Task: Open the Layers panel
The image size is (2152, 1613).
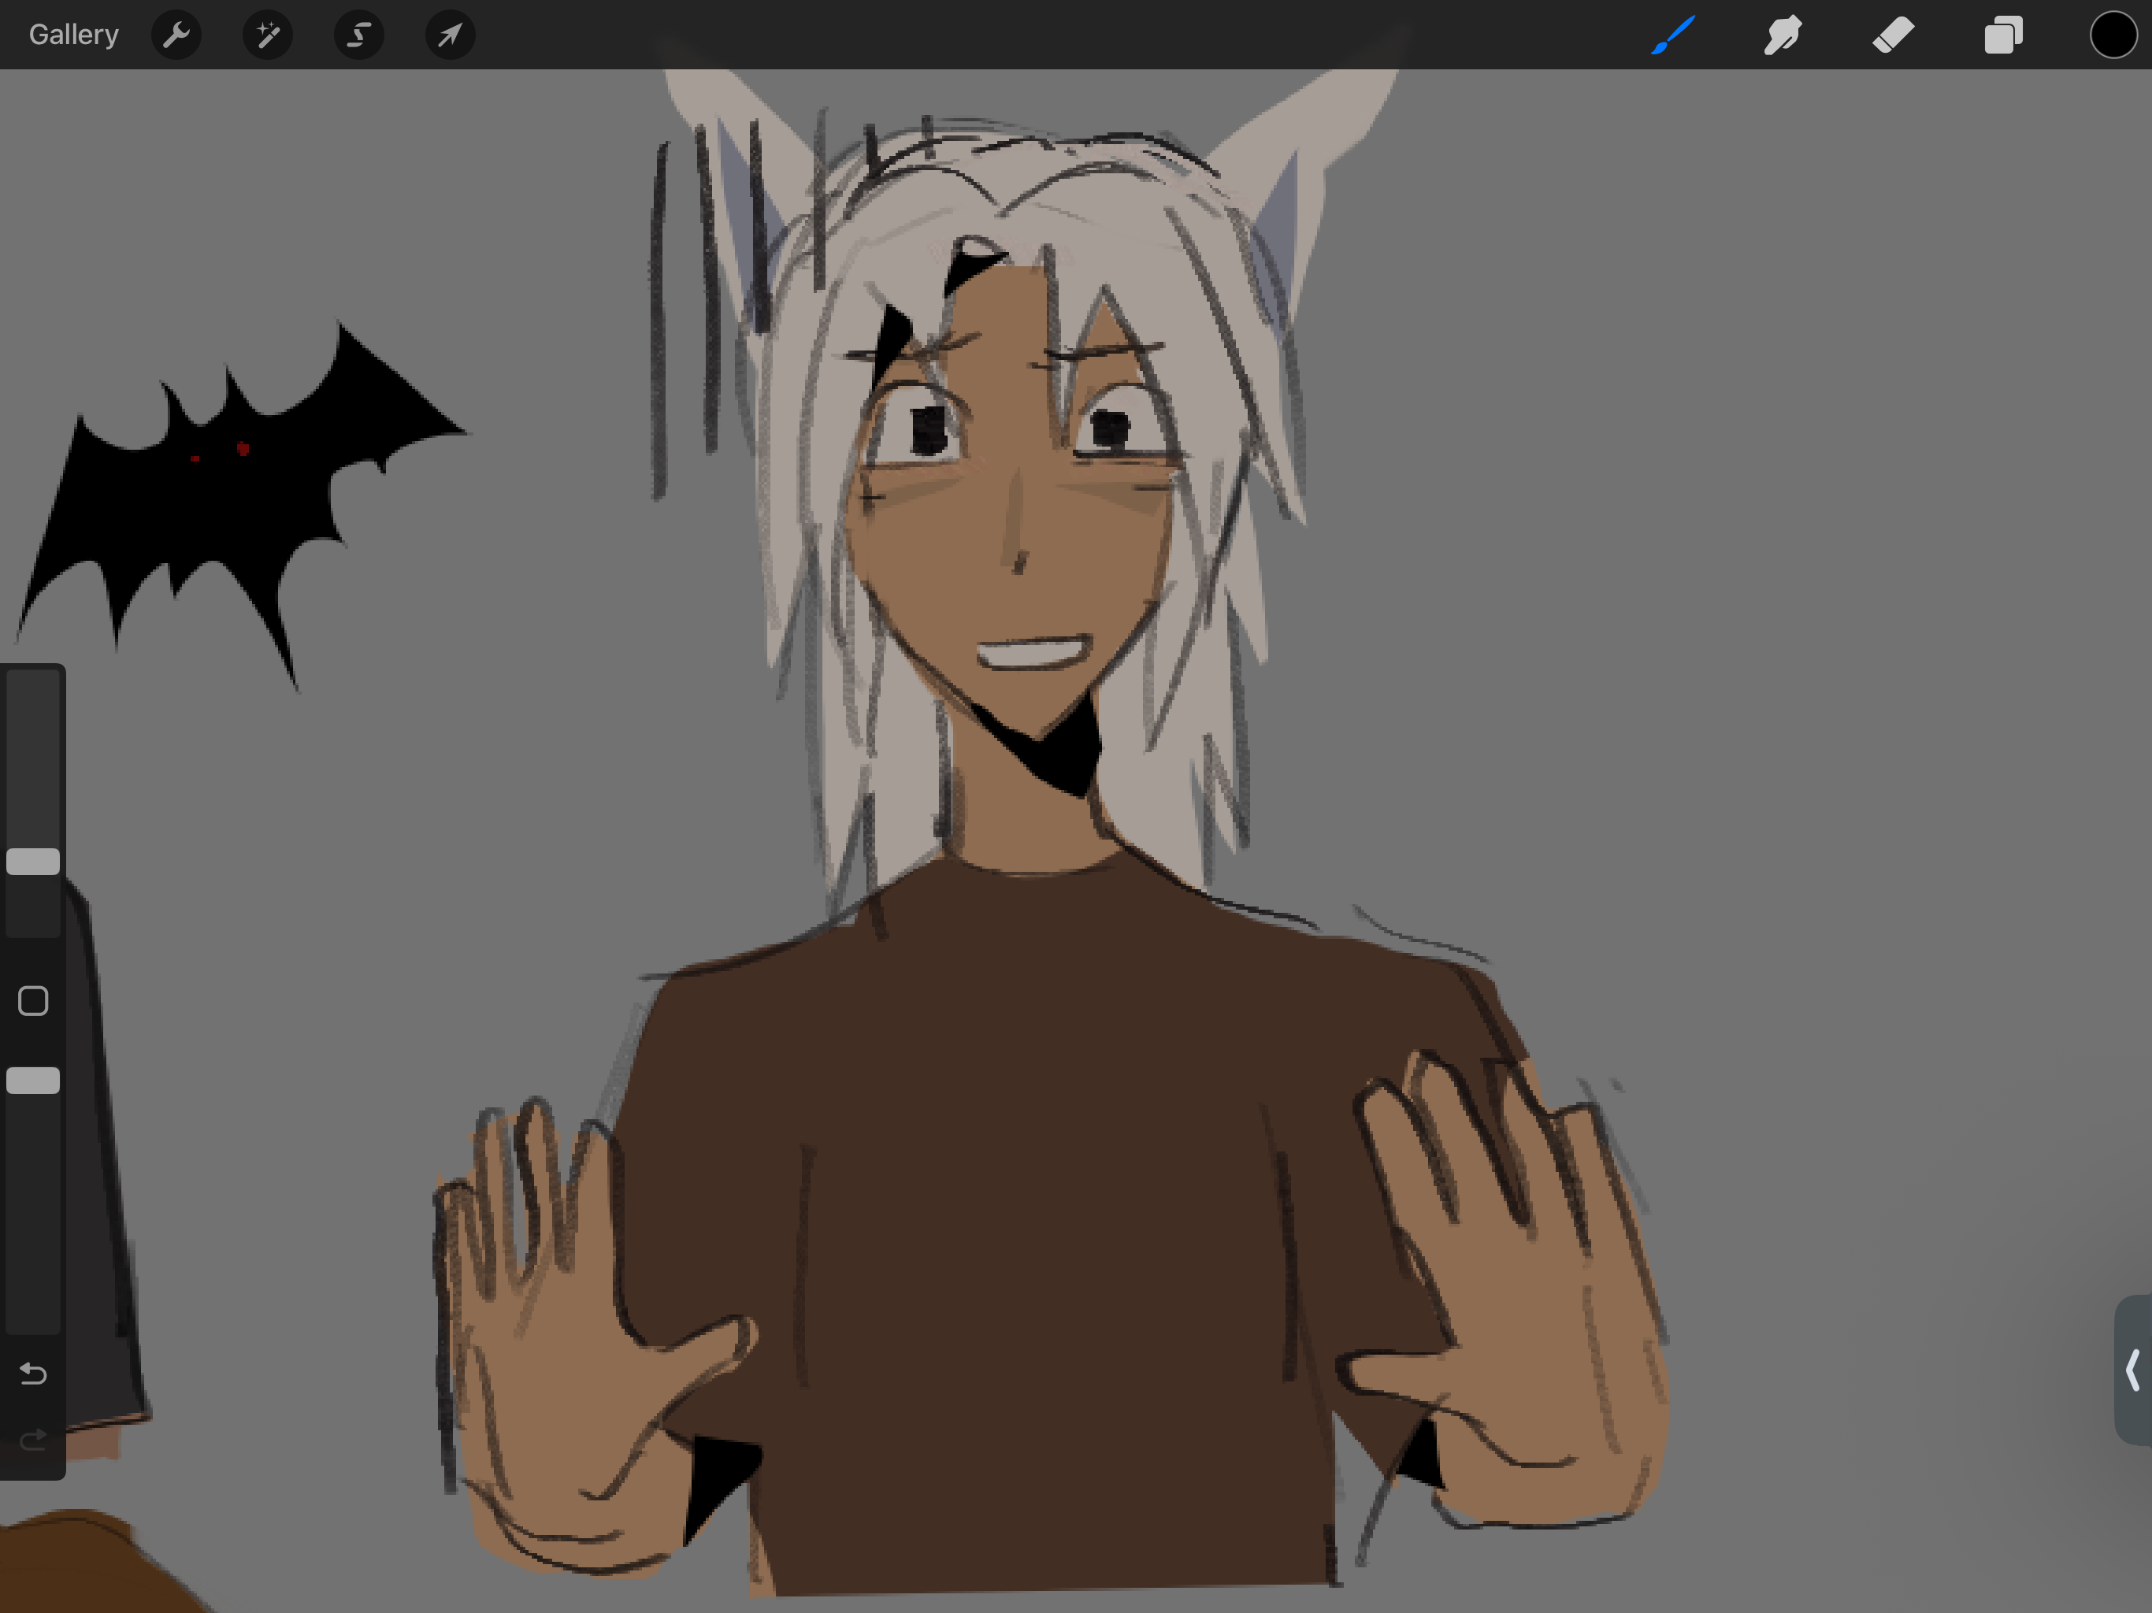Action: coord(2003,35)
